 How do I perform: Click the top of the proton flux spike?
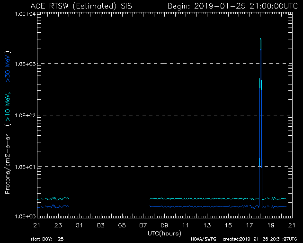(x=260, y=39)
